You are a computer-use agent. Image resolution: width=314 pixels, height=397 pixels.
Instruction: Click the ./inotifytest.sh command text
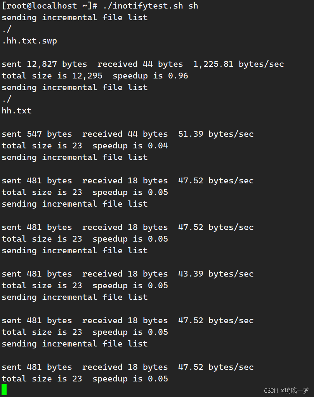click(143, 6)
